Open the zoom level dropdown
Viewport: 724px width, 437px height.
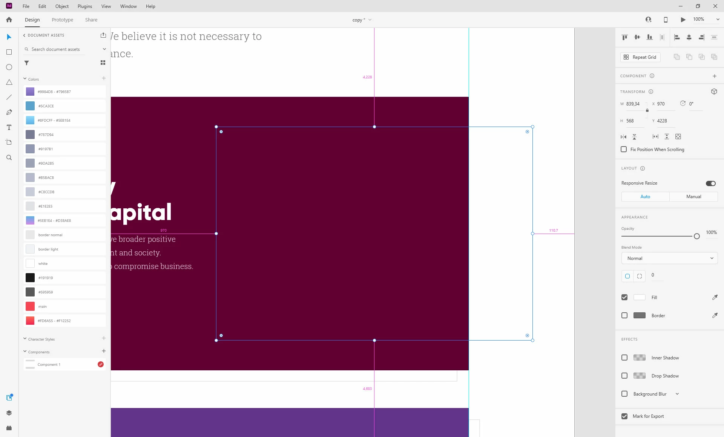[x=718, y=20]
